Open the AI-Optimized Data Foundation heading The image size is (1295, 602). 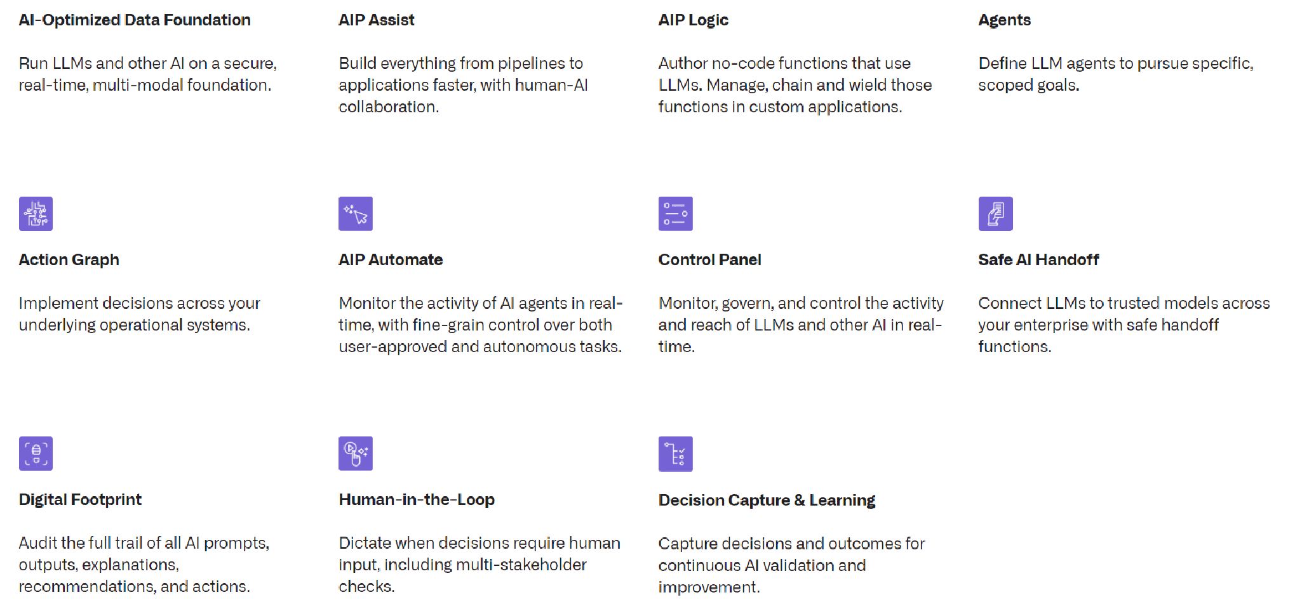click(135, 20)
